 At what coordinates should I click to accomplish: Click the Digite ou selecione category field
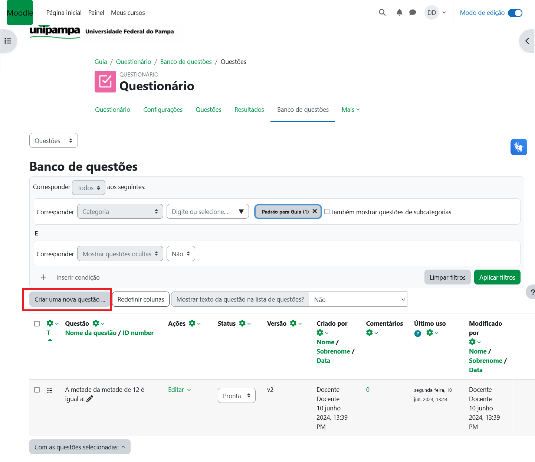pos(202,212)
